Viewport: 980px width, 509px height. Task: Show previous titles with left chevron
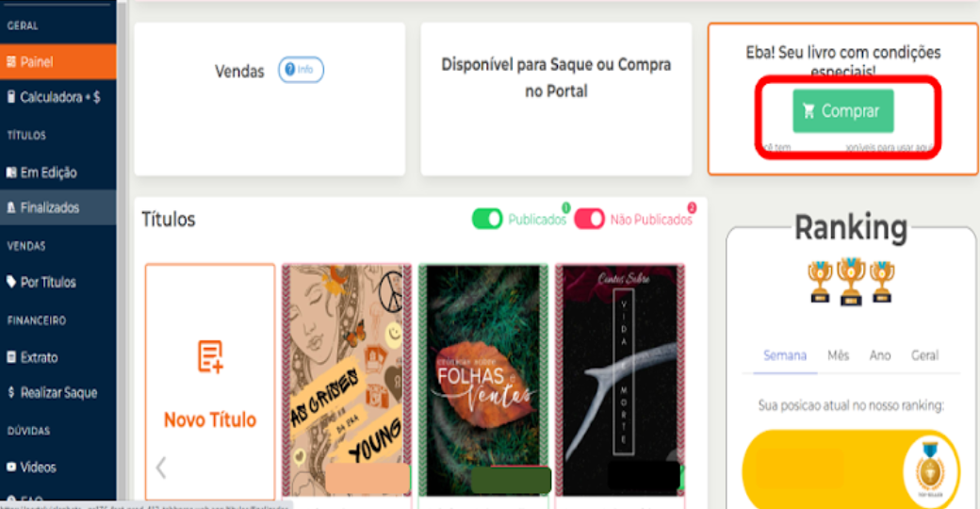coord(161,468)
